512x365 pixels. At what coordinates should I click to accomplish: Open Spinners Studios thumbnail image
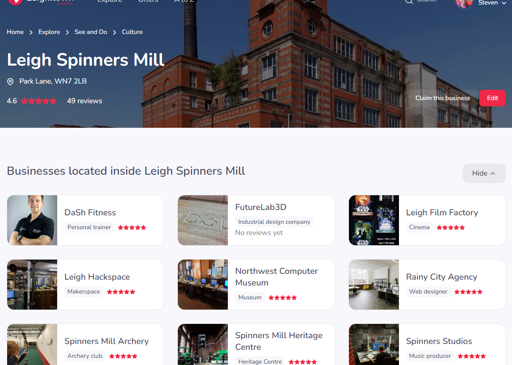tap(374, 344)
